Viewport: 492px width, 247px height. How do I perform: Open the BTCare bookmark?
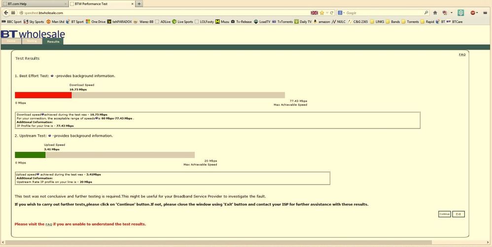[455, 22]
